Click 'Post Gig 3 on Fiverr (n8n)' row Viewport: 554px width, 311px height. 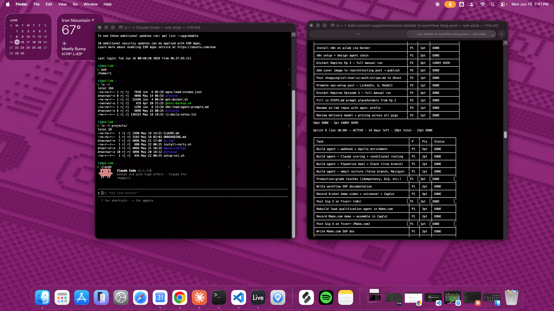385,201
